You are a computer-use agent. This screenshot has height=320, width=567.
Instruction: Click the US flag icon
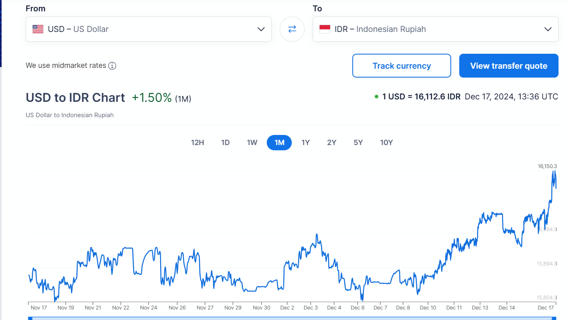click(x=38, y=29)
